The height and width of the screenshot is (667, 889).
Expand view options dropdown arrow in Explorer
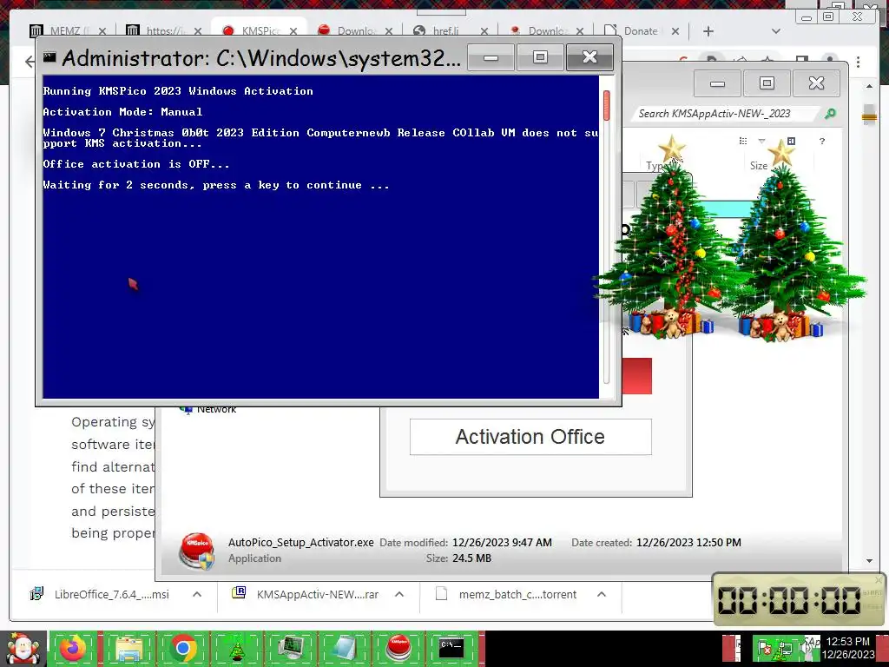click(761, 141)
